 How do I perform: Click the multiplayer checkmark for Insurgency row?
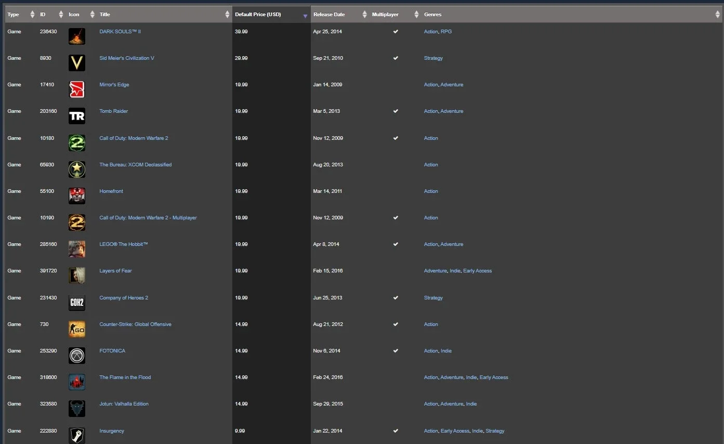point(396,431)
